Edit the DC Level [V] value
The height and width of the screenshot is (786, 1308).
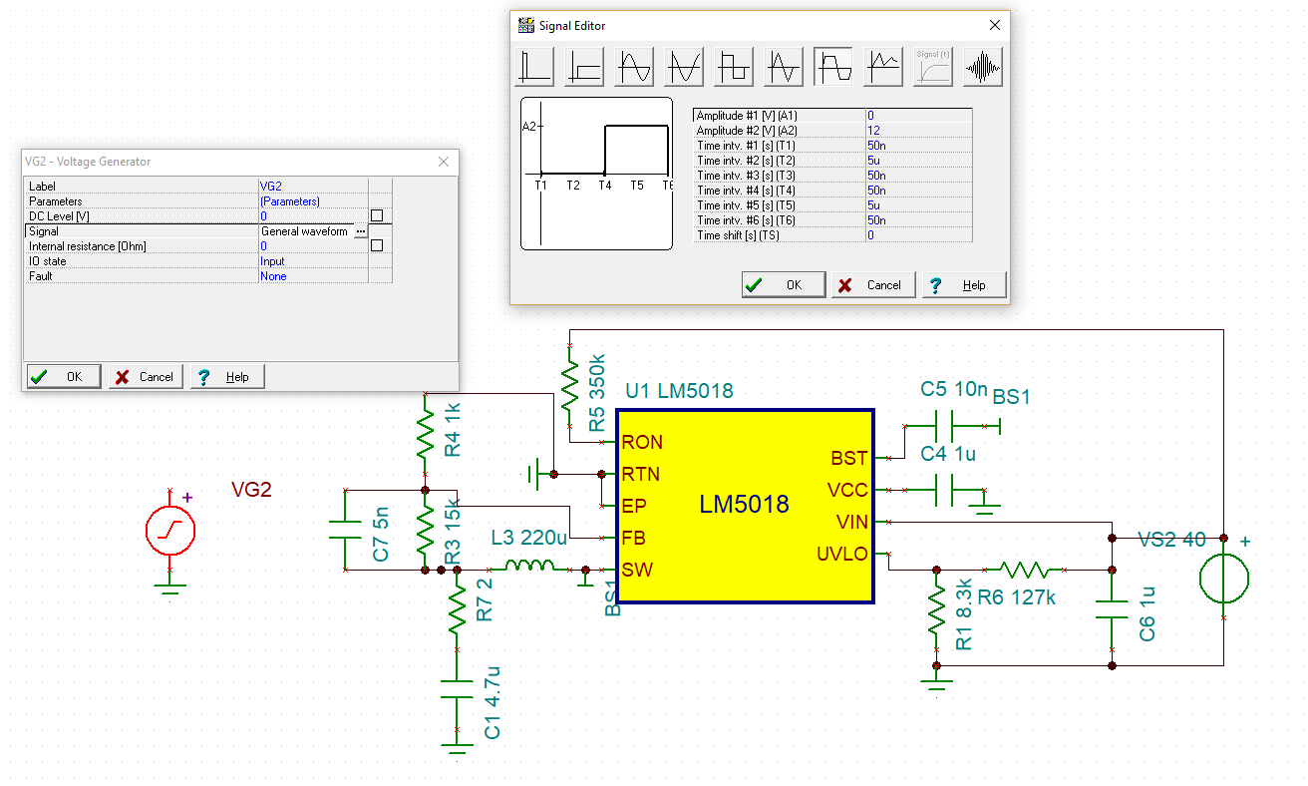(x=313, y=216)
